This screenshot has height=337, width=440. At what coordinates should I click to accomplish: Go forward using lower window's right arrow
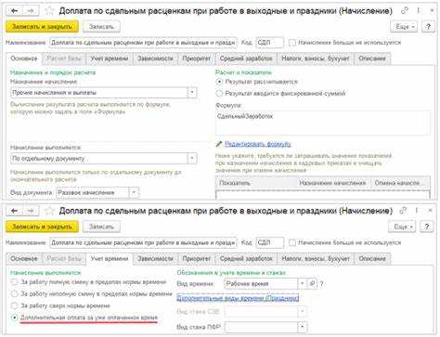click(x=31, y=211)
